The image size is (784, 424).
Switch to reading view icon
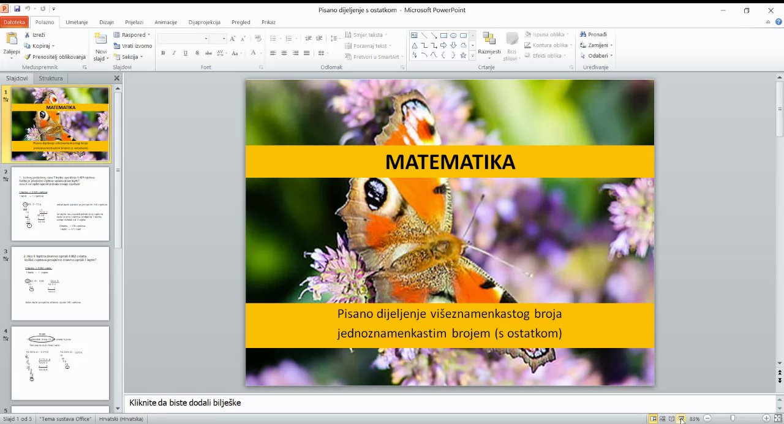(x=672, y=419)
